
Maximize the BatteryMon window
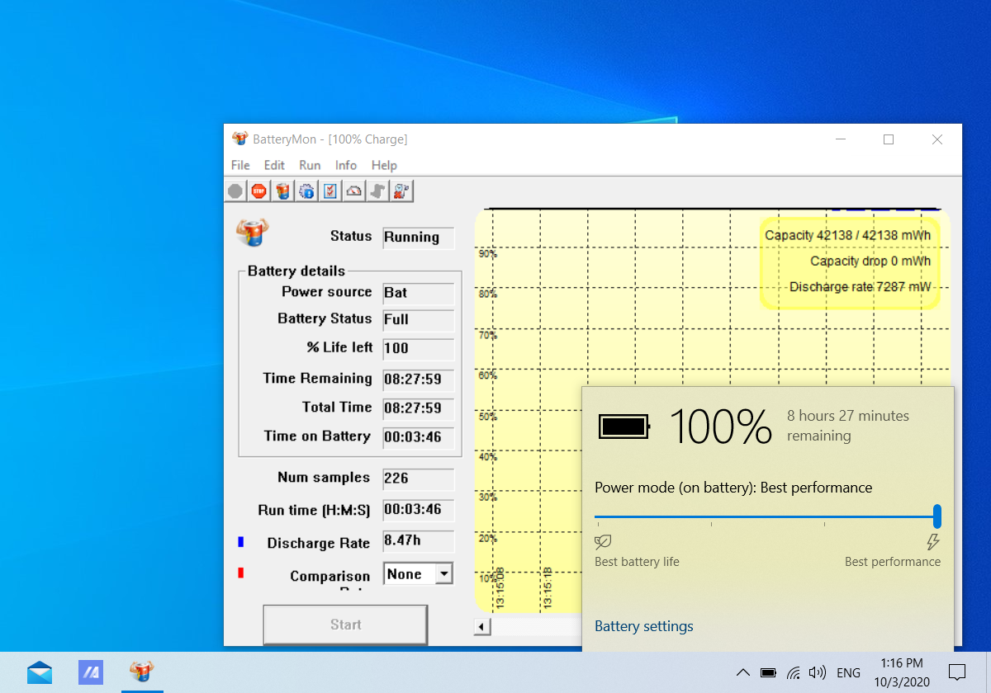(x=889, y=139)
